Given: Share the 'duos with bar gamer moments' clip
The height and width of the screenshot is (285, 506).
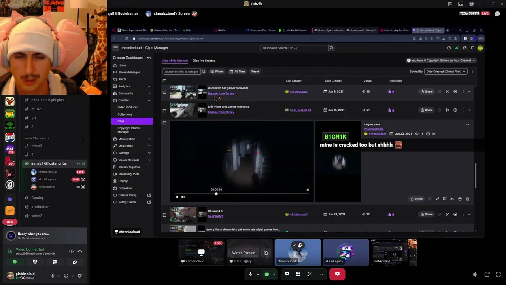Looking at the screenshot, I should (x=427, y=91).
